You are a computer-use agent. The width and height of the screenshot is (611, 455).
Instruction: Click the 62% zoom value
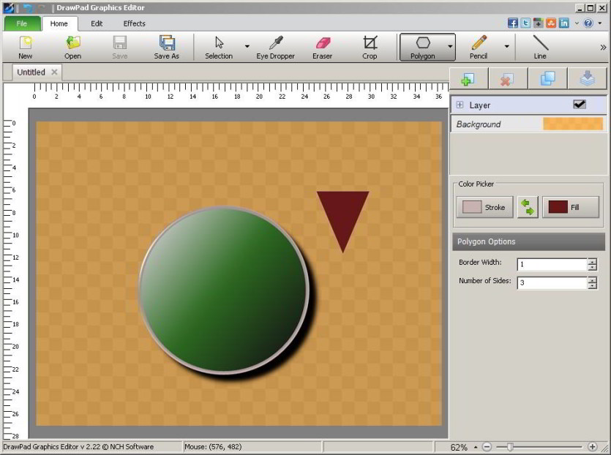pyautogui.click(x=459, y=447)
